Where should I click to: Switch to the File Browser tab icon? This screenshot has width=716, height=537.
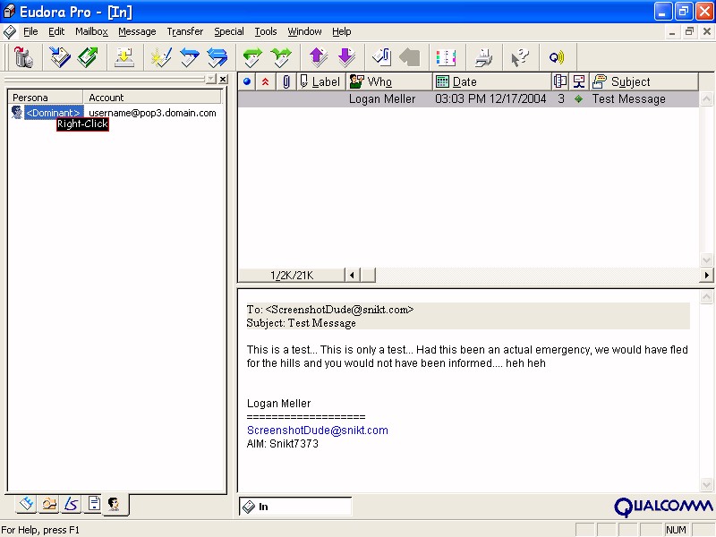(49, 504)
